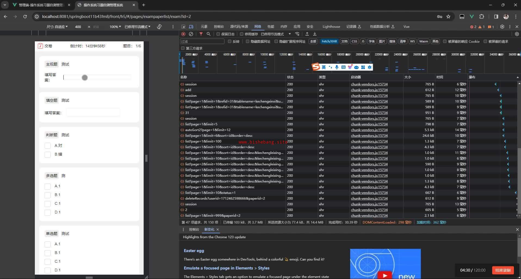Open DevTools settings gear

point(502,27)
